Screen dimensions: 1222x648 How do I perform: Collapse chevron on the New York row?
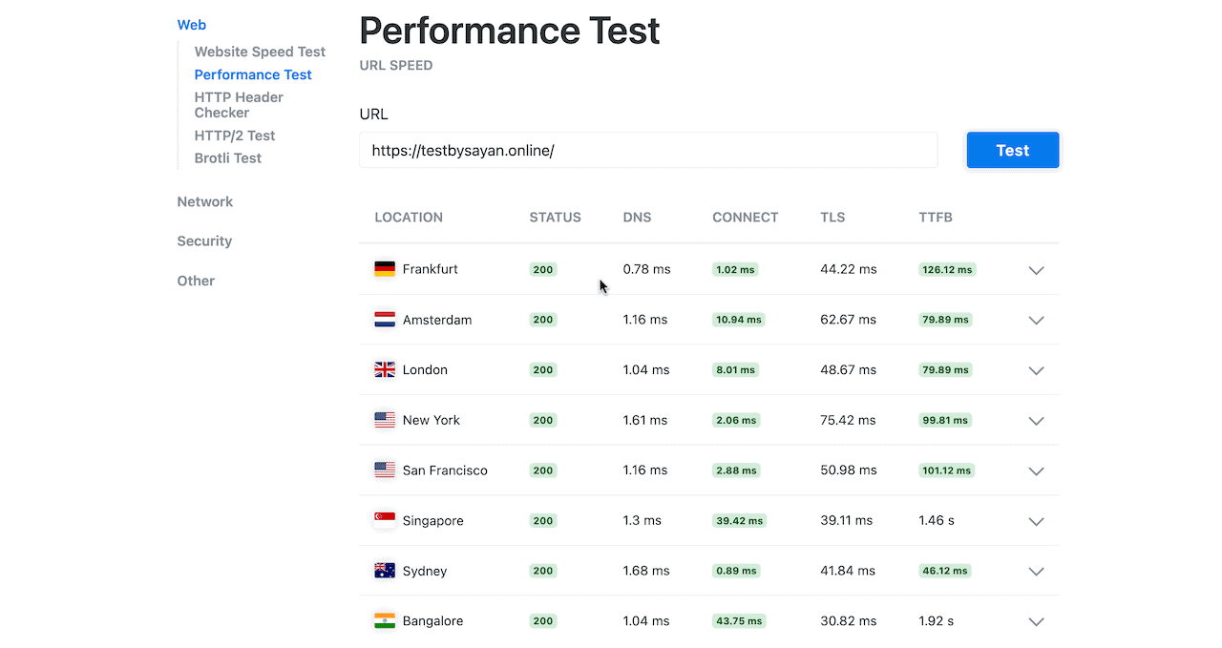click(1036, 420)
